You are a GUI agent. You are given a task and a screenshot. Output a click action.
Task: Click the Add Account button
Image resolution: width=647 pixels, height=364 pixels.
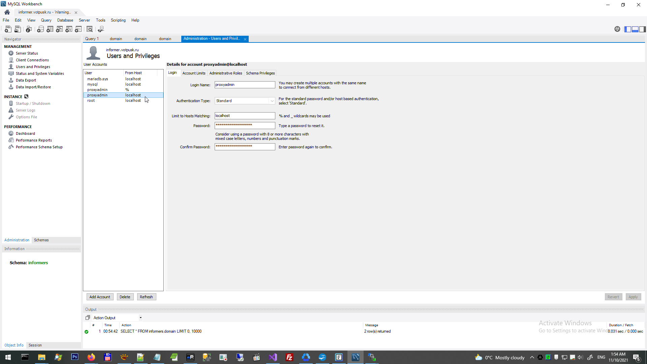point(100,297)
